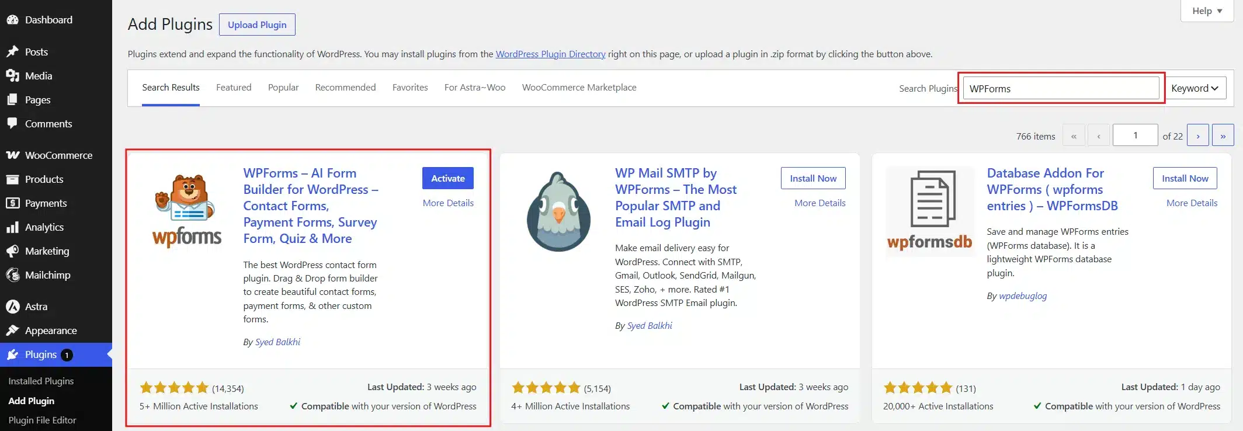Switch to the Popular tab
This screenshot has height=431, width=1243.
283,88
